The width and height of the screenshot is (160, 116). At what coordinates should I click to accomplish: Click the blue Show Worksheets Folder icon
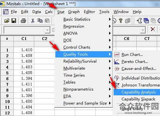(146, 21)
